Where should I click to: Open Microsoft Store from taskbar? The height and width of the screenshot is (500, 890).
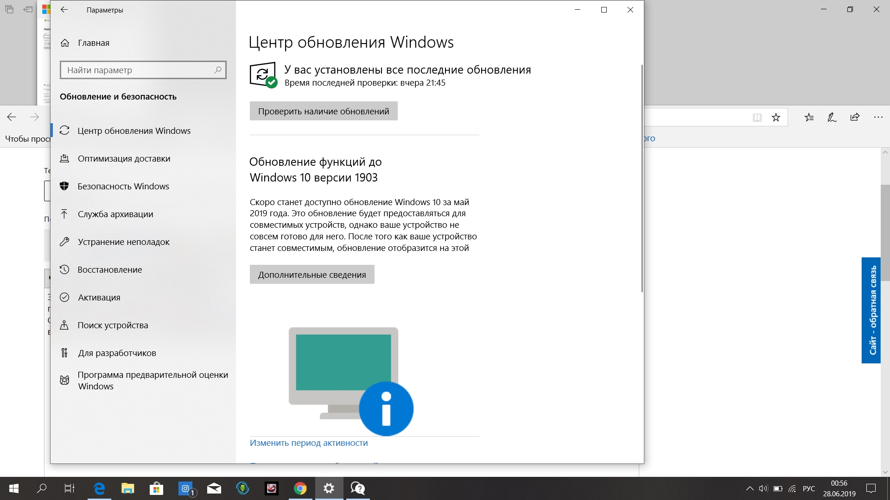tap(157, 488)
